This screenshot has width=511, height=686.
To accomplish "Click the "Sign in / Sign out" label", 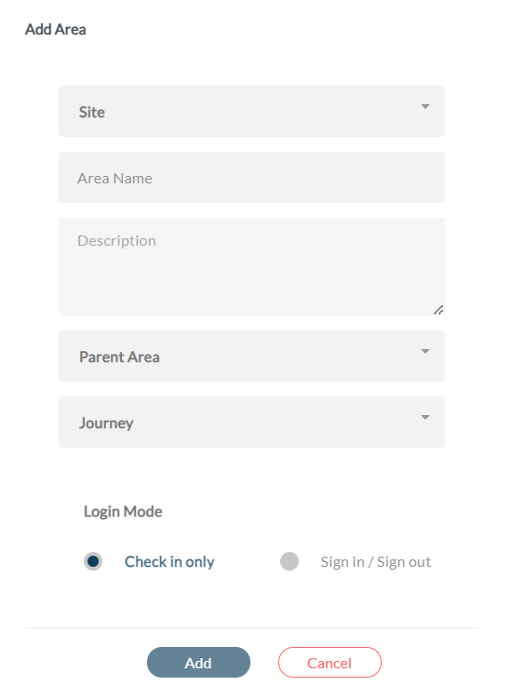I will (x=375, y=562).
